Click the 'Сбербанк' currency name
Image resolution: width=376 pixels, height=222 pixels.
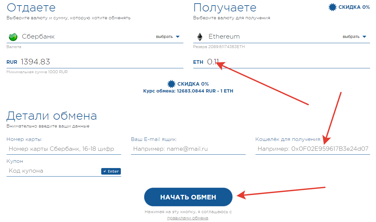[x=38, y=36]
